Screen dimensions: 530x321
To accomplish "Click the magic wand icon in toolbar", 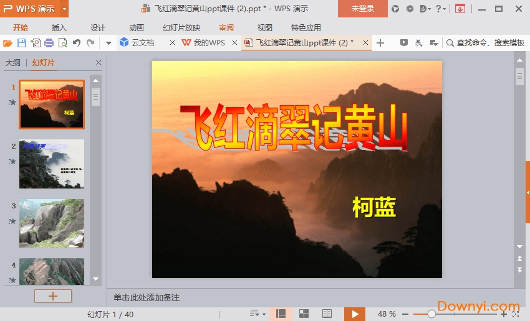I will coord(418,43).
